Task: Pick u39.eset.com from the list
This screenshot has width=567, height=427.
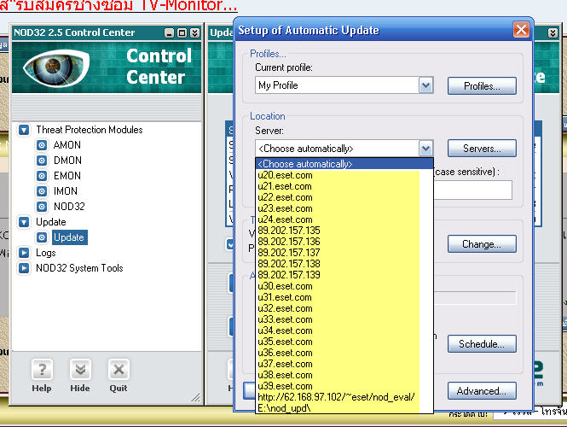Action: coord(344,386)
